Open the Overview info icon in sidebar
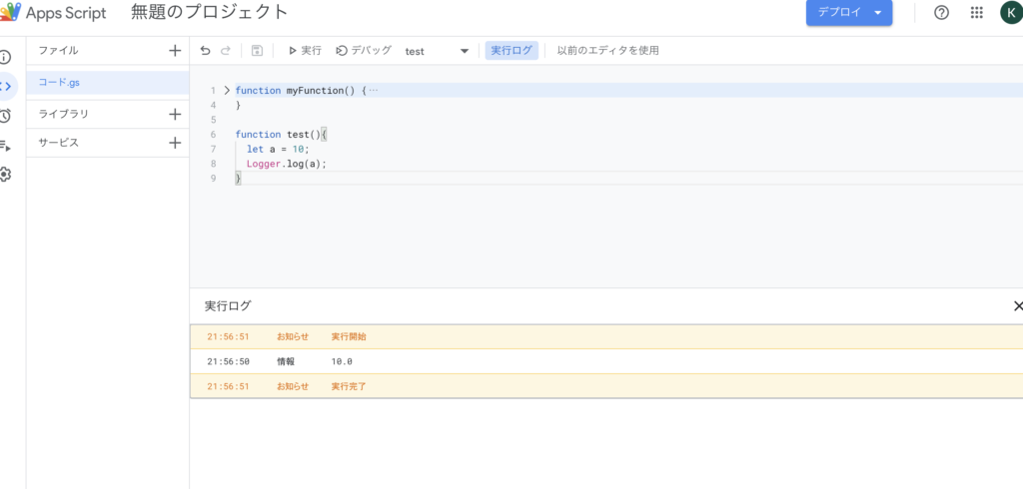The height and width of the screenshot is (489, 1023). pos(5,57)
